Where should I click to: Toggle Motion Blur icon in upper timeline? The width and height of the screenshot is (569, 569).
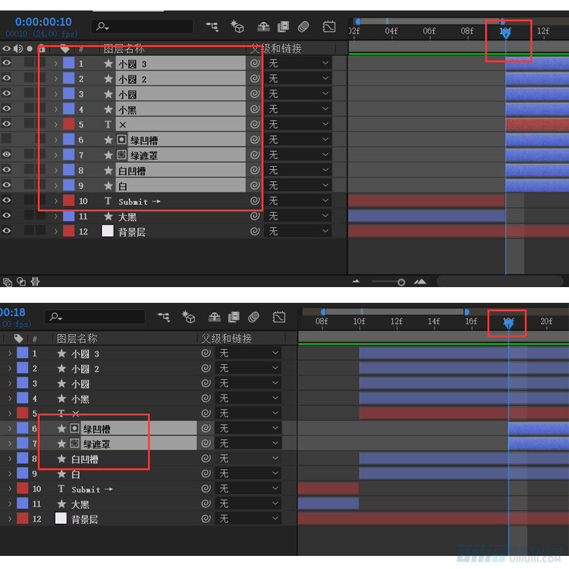tap(303, 27)
